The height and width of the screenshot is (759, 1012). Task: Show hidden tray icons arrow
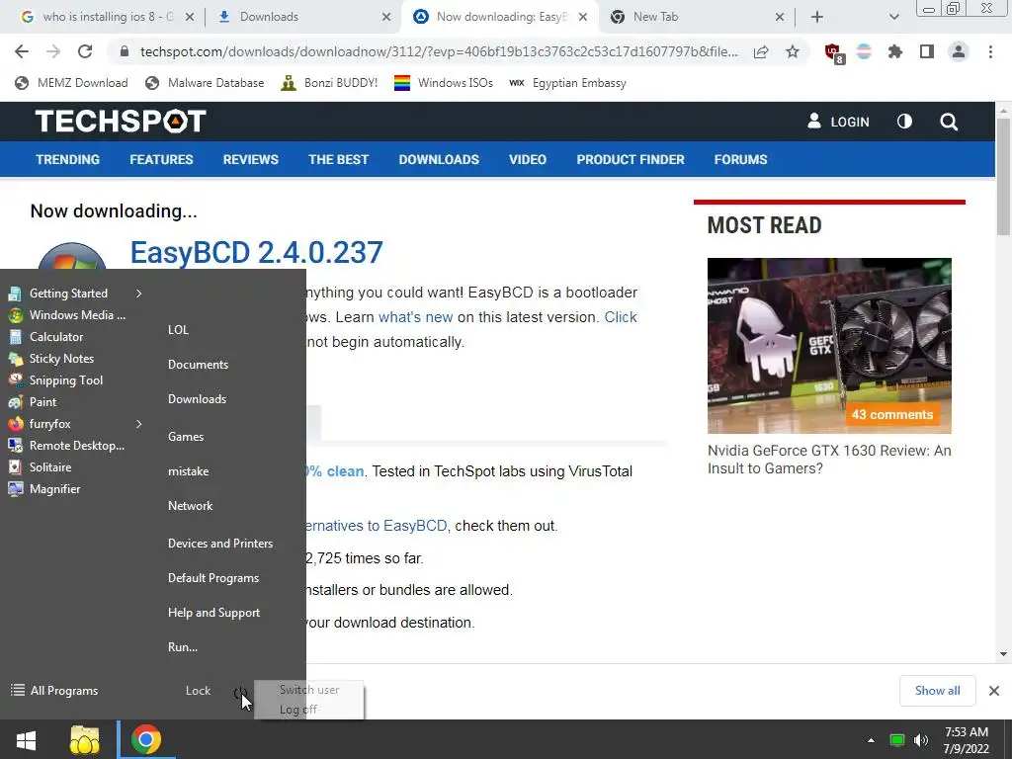click(871, 740)
